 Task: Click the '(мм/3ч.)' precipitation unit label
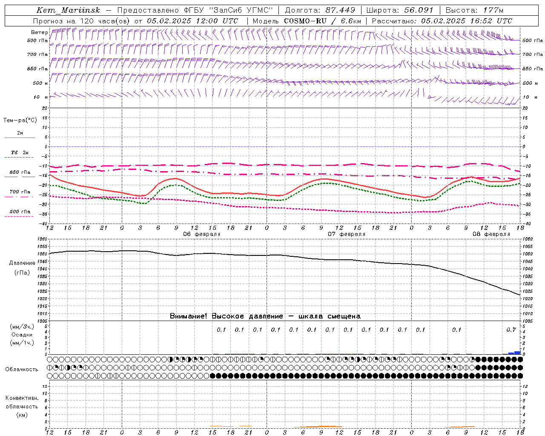(22, 327)
